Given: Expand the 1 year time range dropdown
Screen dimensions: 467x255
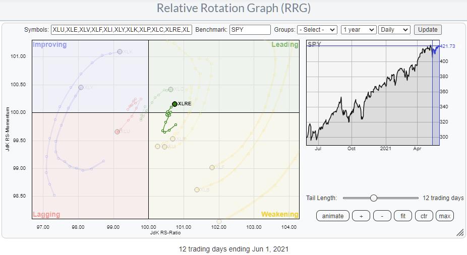Looking at the screenshot, I should click(358, 30).
